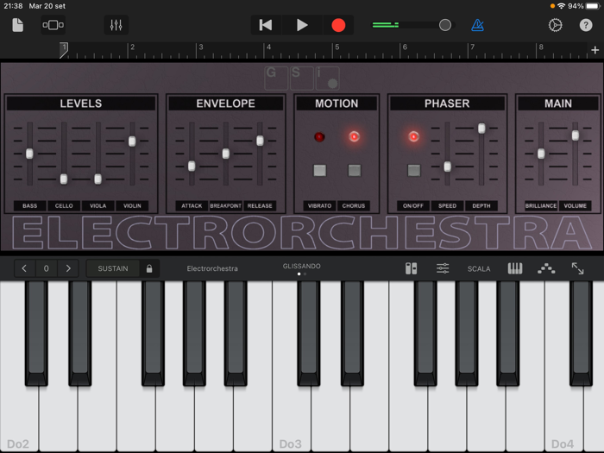Select the G button at plugin top
Image resolution: width=604 pixels, height=453 pixels.
tap(276, 78)
